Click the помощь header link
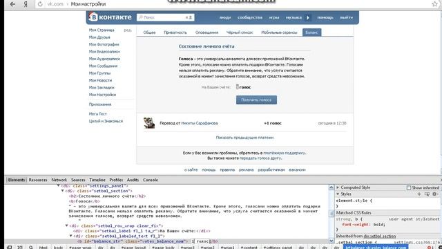 pos(325,17)
